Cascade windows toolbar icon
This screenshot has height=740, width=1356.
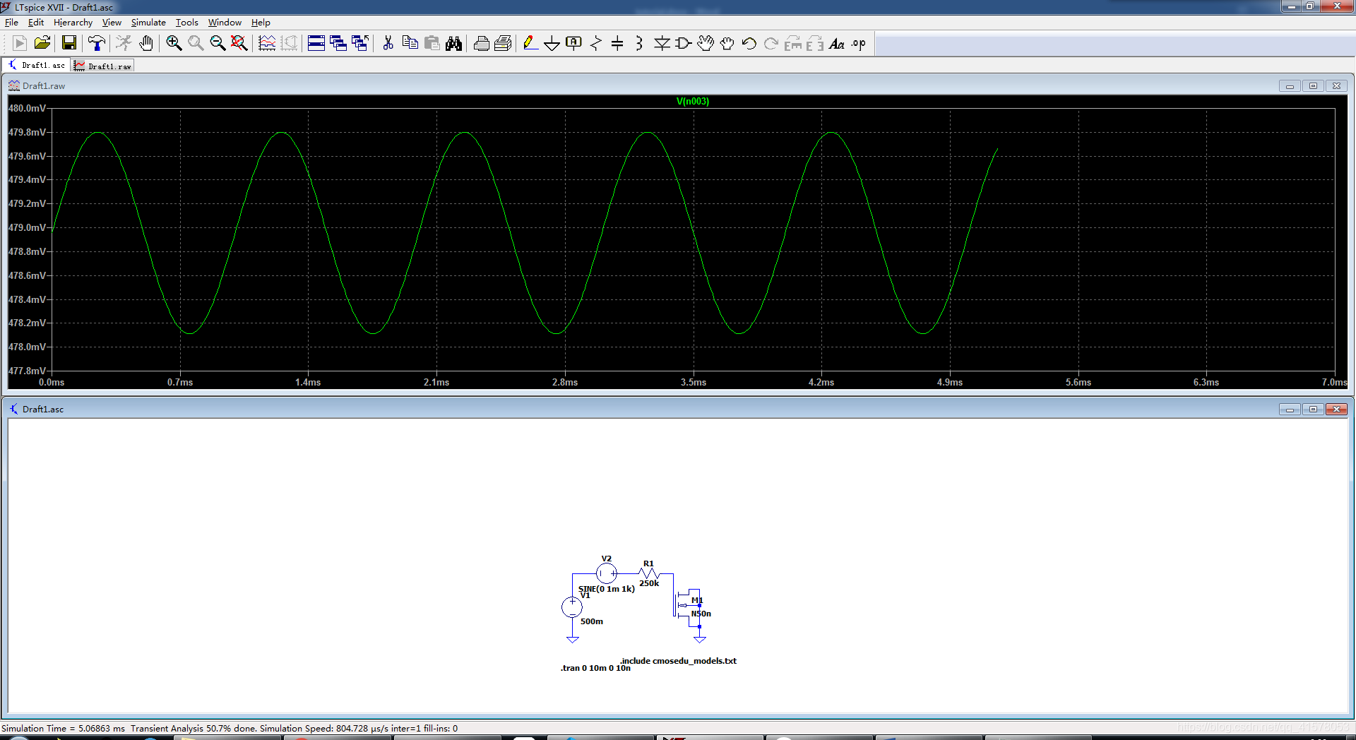tap(338, 43)
